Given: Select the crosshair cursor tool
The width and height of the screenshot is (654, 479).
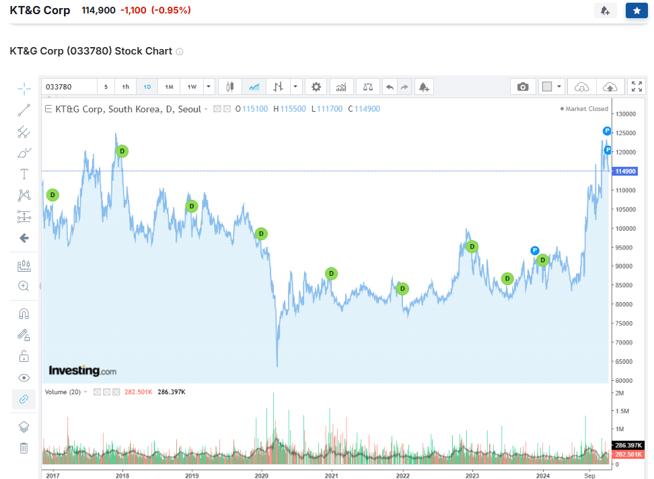Looking at the screenshot, I should pyautogui.click(x=24, y=88).
